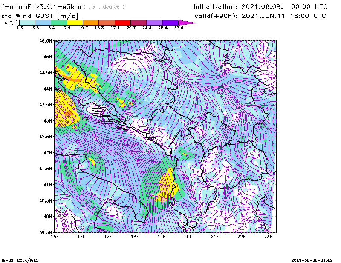
Task: Click the latitude label 43.5N
Action: click(x=46, y=105)
